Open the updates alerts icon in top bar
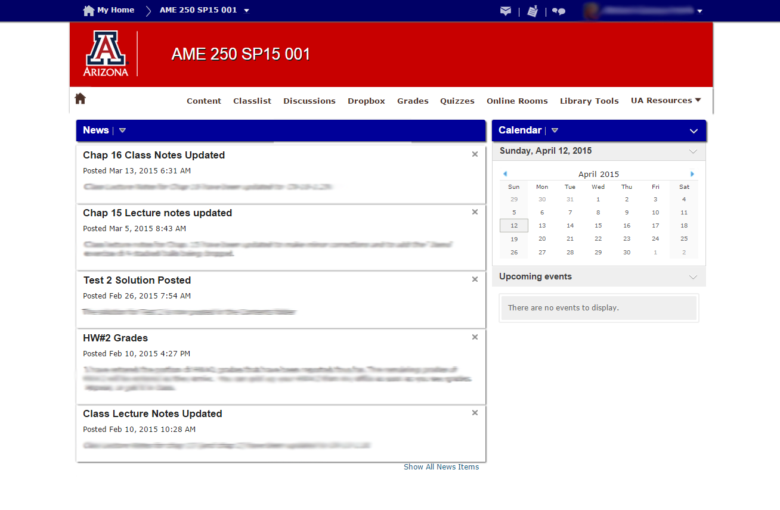 tap(533, 11)
